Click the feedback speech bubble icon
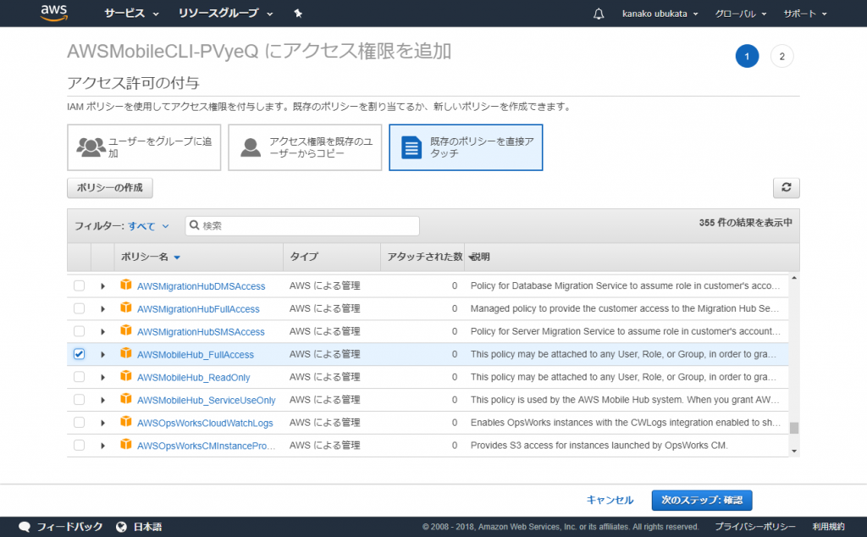Image resolution: width=867 pixels, height=537 pixels. coord(25,527)
